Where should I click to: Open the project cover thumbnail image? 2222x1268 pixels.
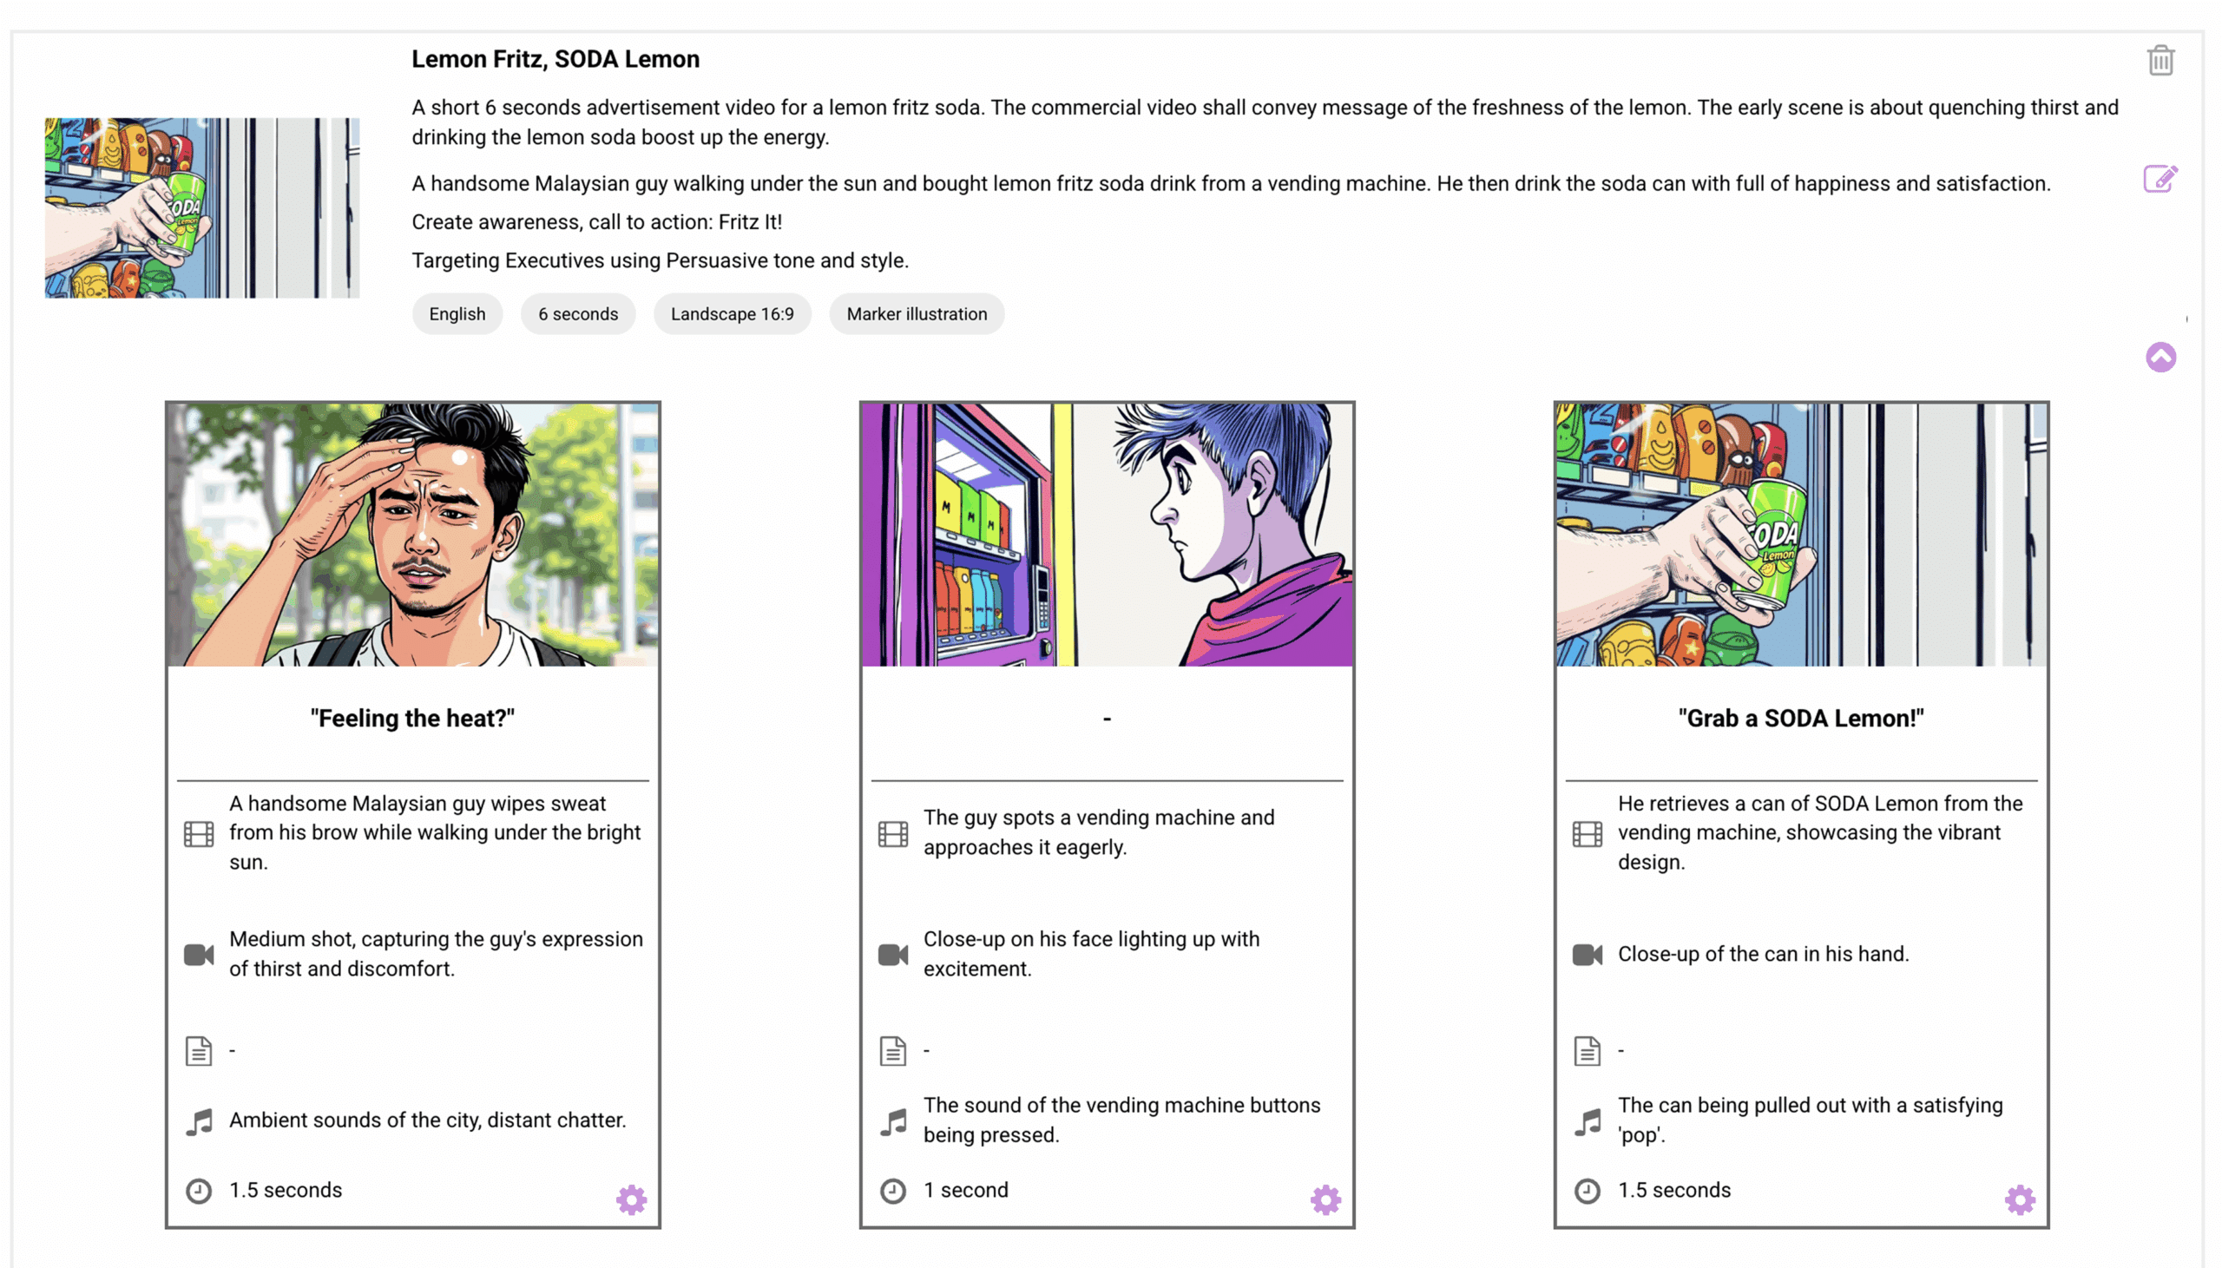click(202, 208)
